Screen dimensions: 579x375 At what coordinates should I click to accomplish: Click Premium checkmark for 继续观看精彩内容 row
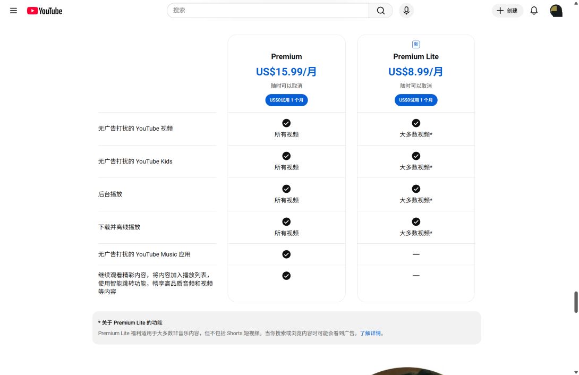[286, 276]
